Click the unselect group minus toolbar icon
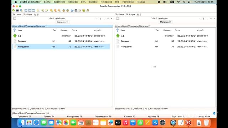228x128 pixels. pos(55,10)
